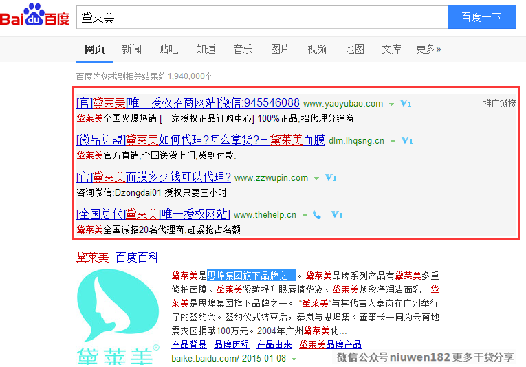This screenshot has width=526, height=367.
Task: Open the 地图 tab
Action: tap(354, 49)
